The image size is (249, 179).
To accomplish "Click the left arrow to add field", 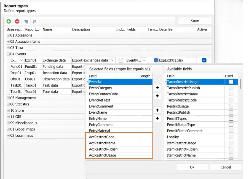I will click(x=157, y=88).
